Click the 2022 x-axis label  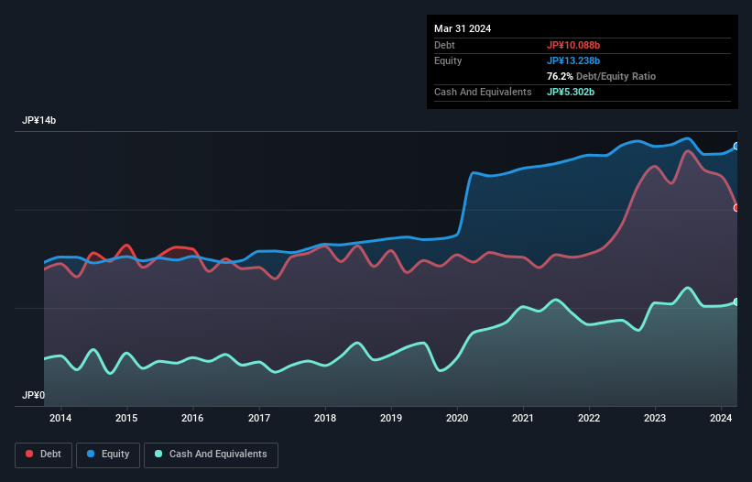(589, 418)
